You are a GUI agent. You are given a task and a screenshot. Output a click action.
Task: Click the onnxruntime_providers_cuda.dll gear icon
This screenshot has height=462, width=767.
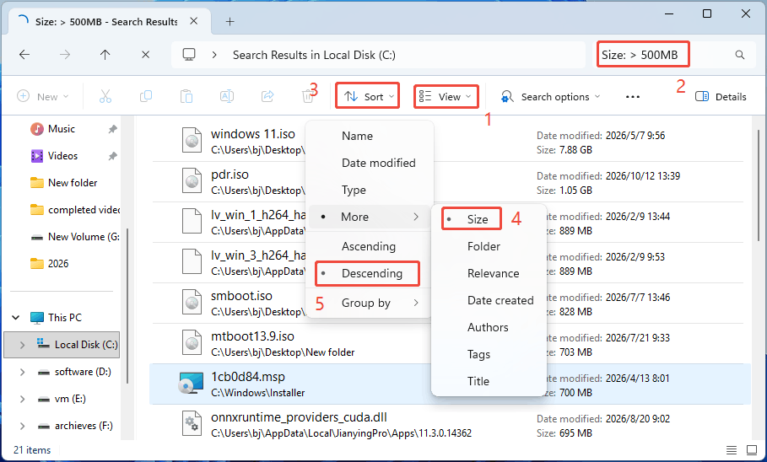192,423
